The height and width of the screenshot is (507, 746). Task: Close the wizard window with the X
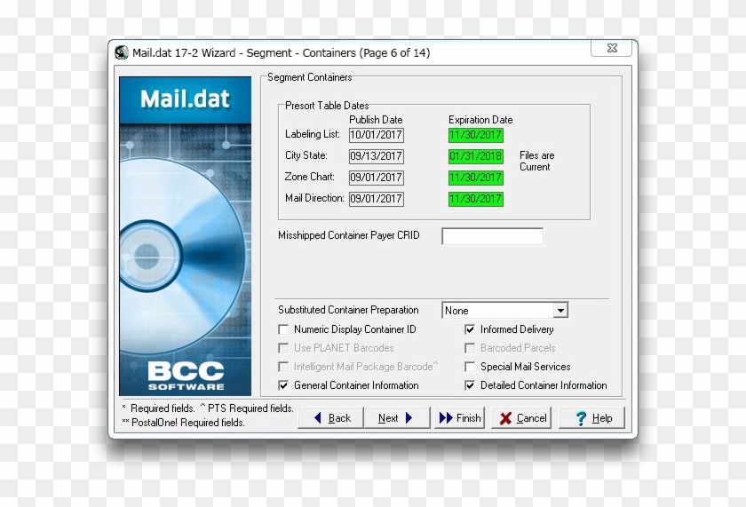pos(612,48)
